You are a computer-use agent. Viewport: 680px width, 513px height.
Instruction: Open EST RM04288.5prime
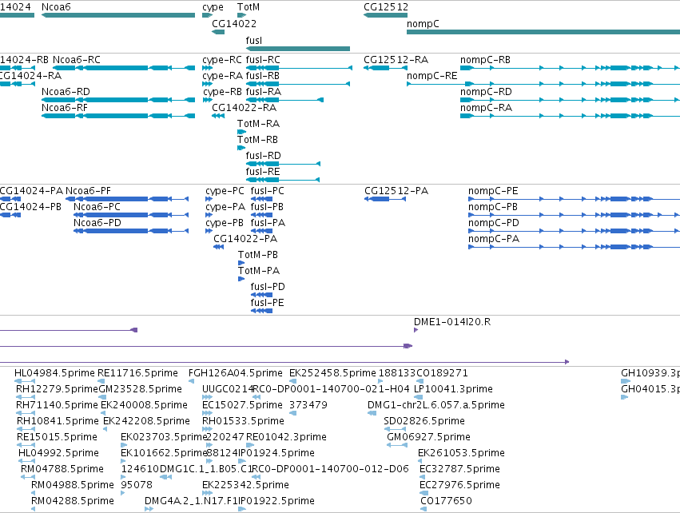(73, 501)
